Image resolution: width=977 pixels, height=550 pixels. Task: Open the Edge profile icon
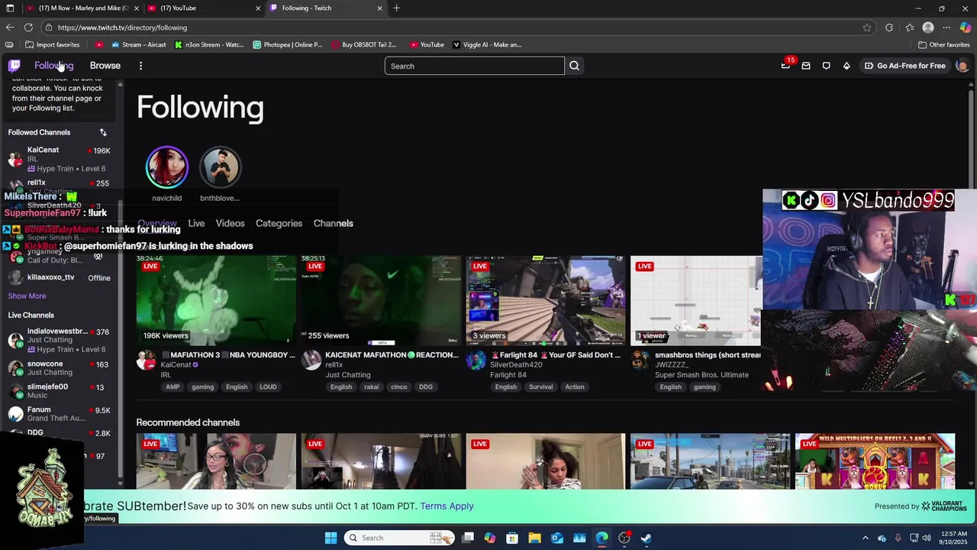[x=928, y=27]
